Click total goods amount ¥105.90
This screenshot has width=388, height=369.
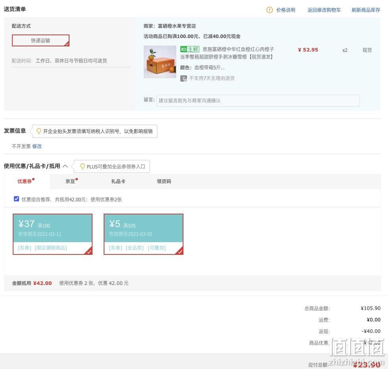pos(371,308)
